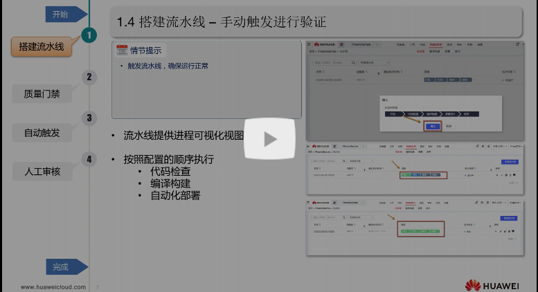Click the blue button in the middle screenshot

[x=510, y=162]
